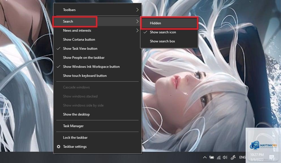Toggle Lock the taskbar
The image size is (281, 163).
pos(97,138)
